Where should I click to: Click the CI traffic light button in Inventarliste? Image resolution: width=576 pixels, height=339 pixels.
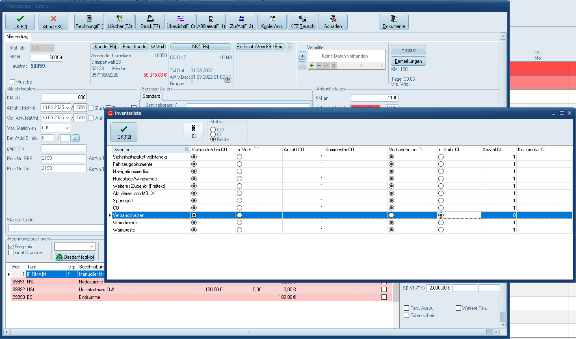pos(194,132)
